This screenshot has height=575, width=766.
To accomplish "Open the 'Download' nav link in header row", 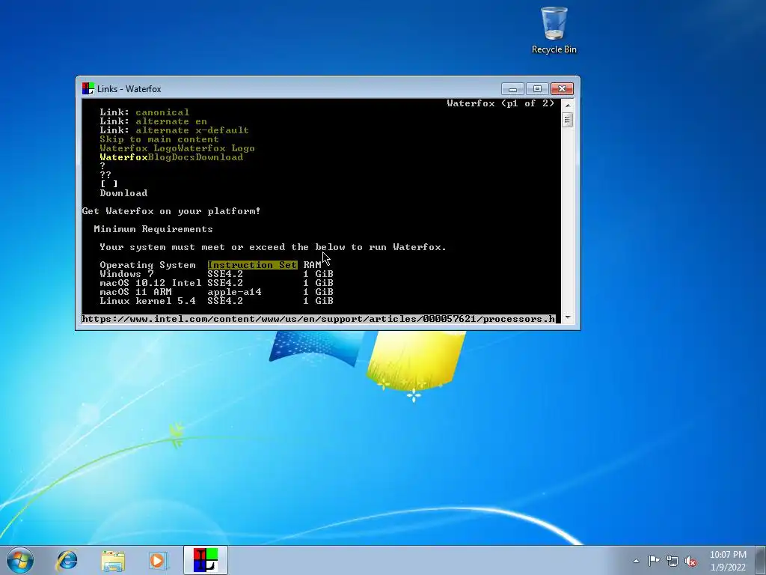I will click(219, 157).
